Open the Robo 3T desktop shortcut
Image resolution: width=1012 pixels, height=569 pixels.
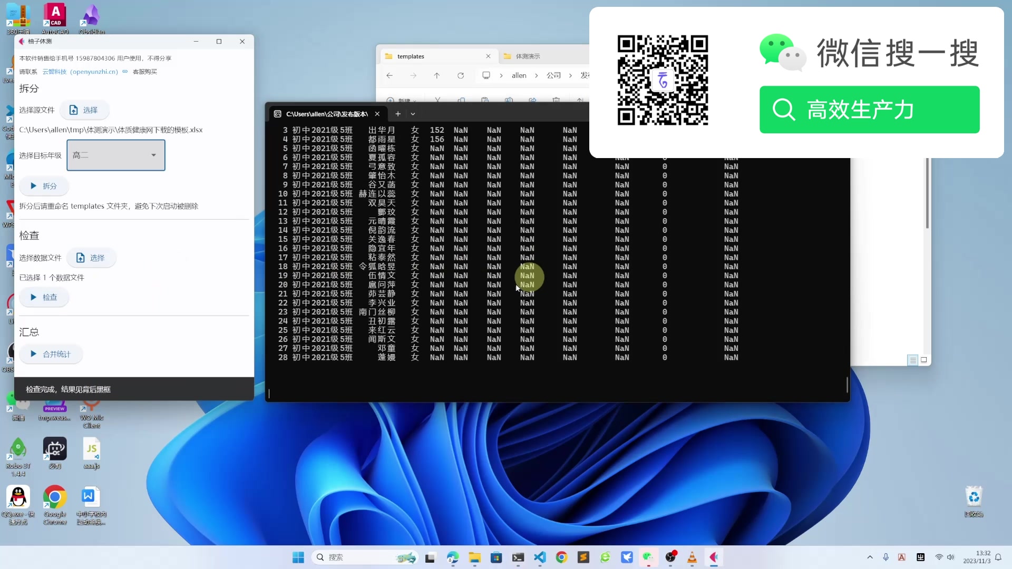tap(18, 457)
